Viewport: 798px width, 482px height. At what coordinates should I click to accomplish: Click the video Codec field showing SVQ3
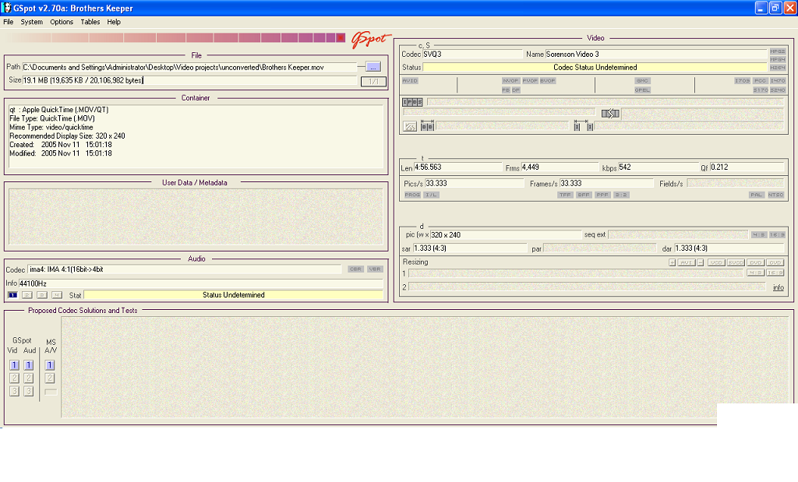tap(472, 54)
